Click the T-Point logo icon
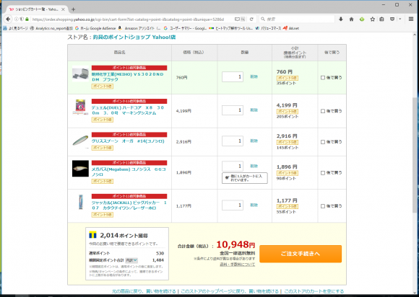Screen dimensions: 419x297 pos(92,235)
